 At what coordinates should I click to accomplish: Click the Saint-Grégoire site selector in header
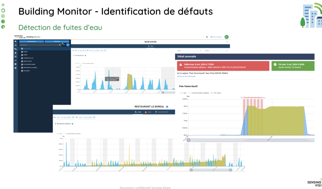click(x=216, y=37)
